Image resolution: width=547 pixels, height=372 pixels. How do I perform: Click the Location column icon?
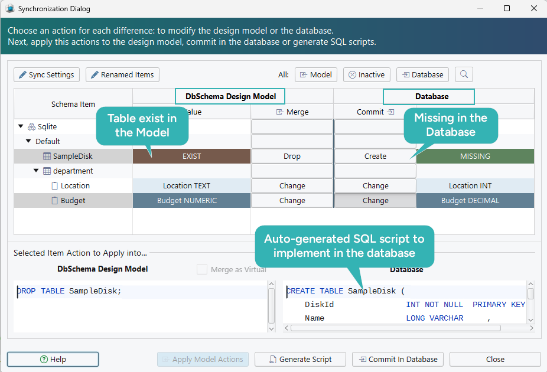tap(54, 186)
